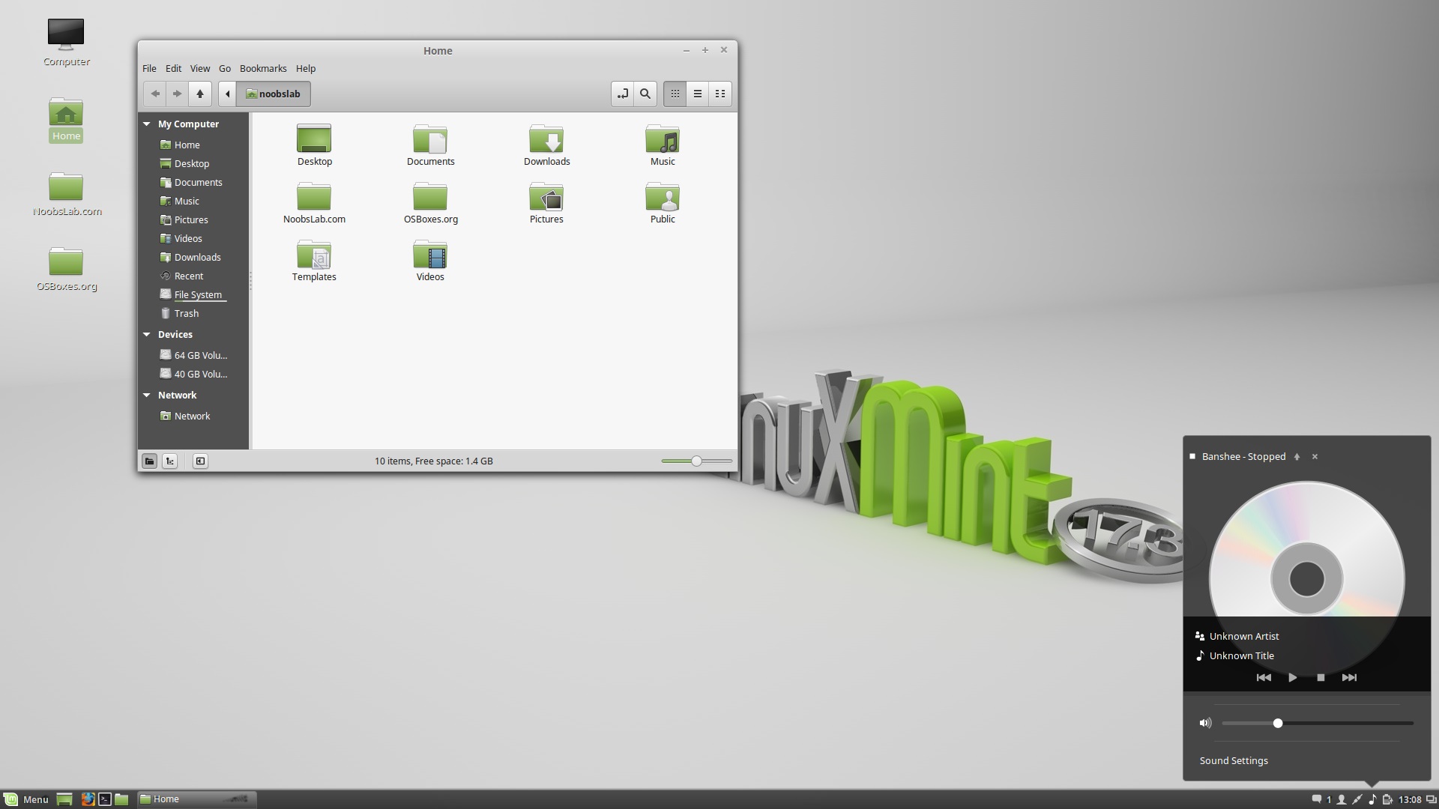Collapse the Network section
Image resolution: width=1439 pixels, height=809 pixels.
click(x=147, y=395)
